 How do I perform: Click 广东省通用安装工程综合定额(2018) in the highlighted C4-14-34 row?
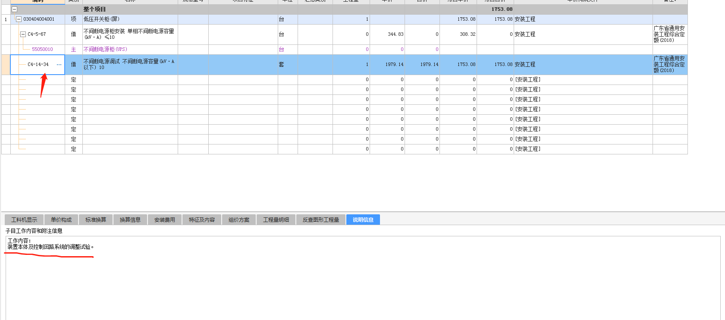coord(669,64)
